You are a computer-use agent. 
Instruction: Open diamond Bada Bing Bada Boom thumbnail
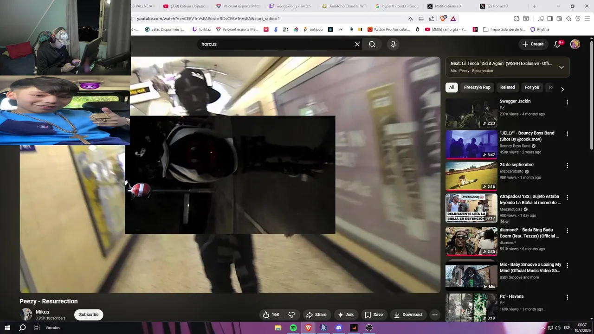coord(471,241)
